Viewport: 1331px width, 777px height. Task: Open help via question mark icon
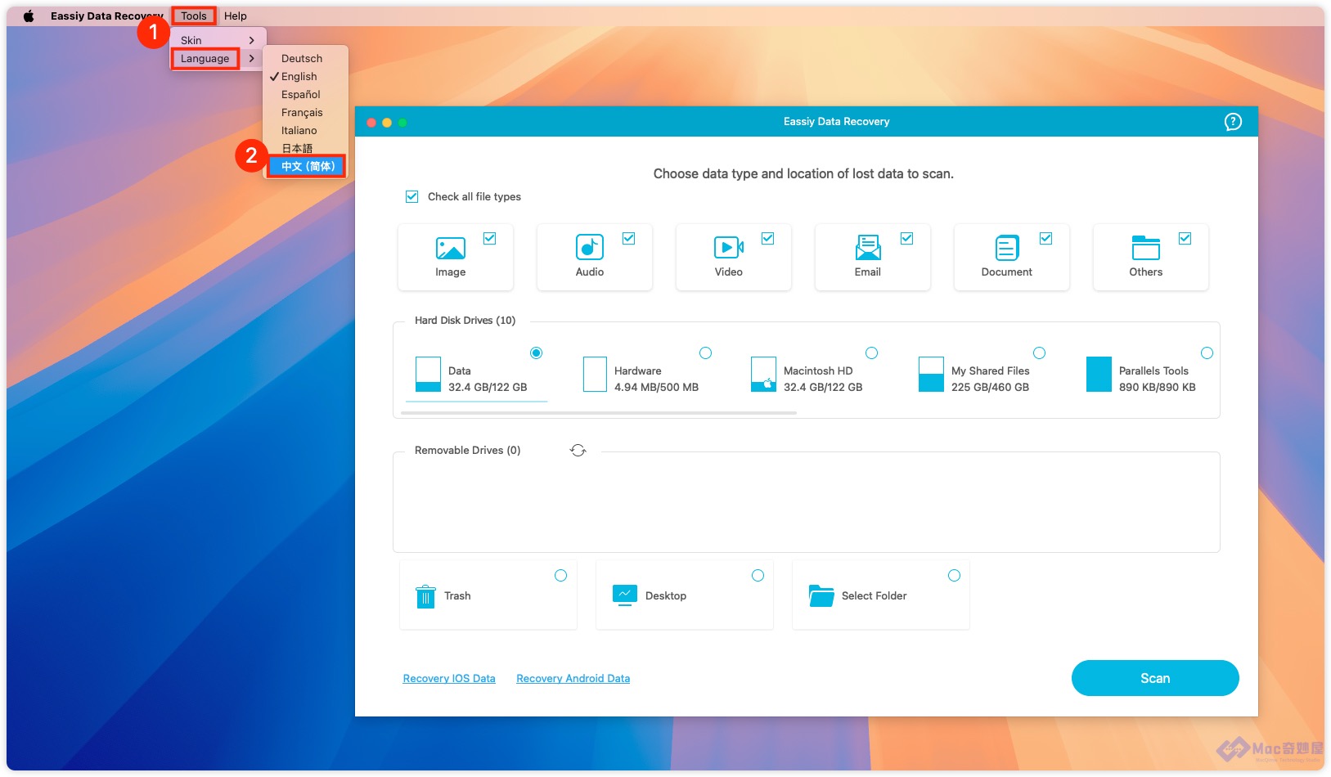pos(1233,122)
